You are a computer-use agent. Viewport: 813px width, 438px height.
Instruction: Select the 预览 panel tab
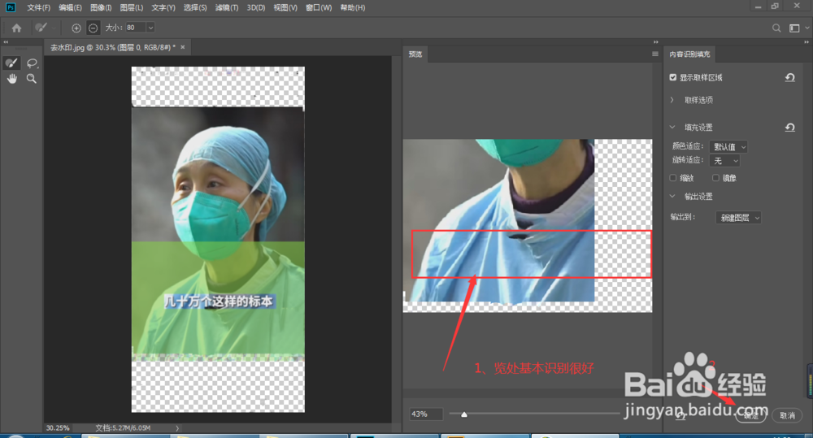(415, 54)
